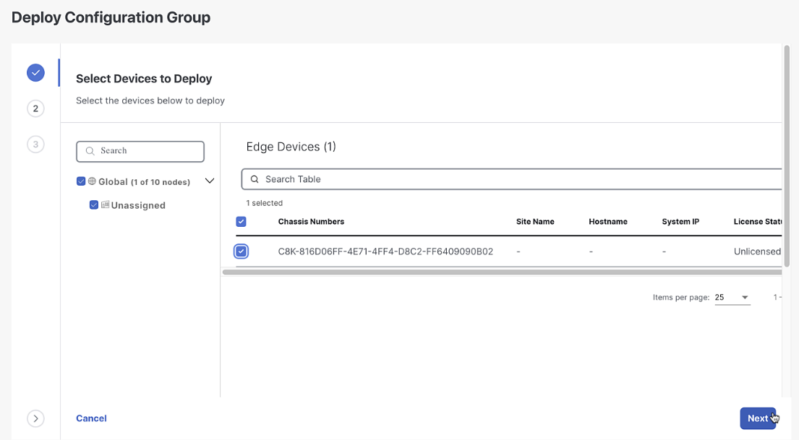This screenshot has width=799, height=440.
Task: Select the Unassigned tree item
Action: [138, 205]
